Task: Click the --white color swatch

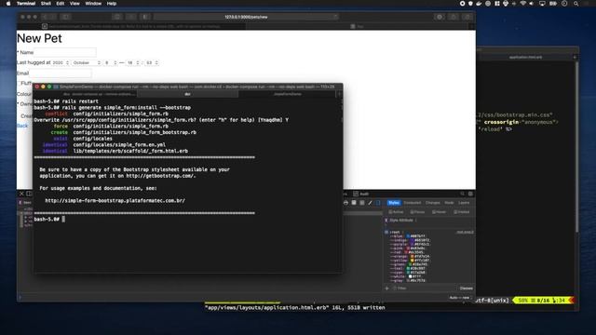Action: [410, 276]
